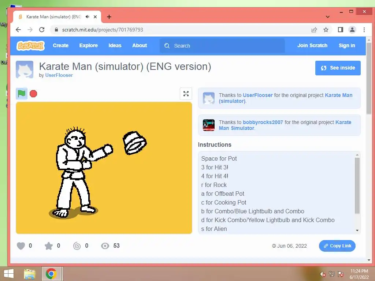
Task: Open a new Chrome tab
Action: pyautogui.click(x=109, y=17)
